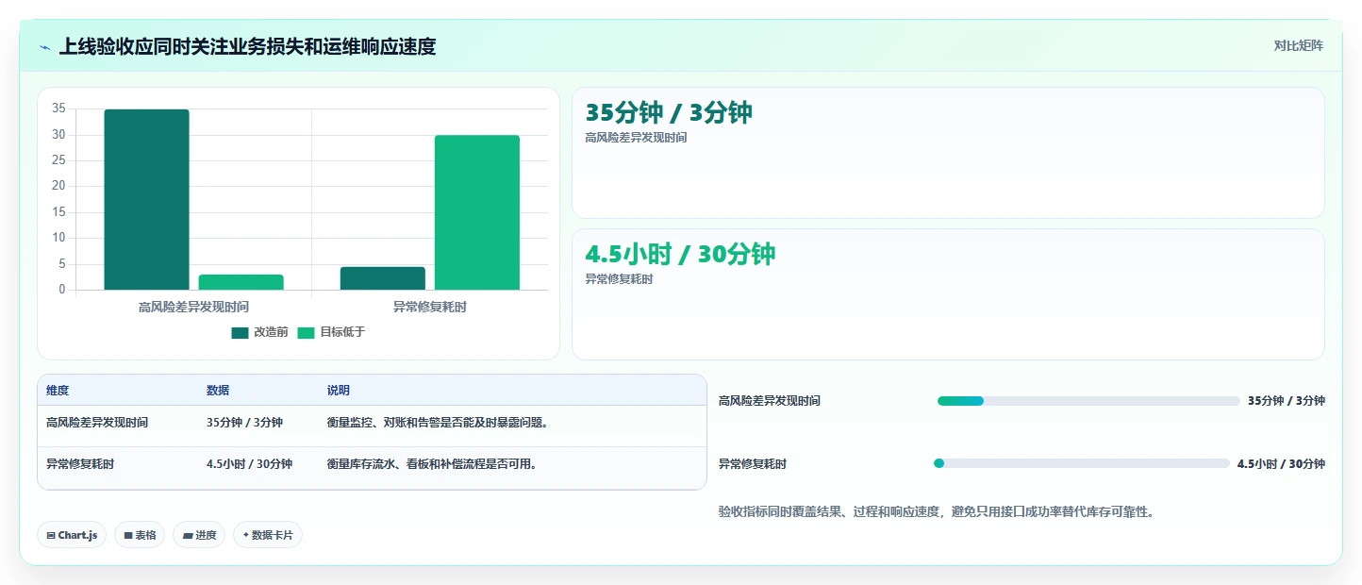The height and width of the screenshot is (585, 1362).
Task: Click the Chart.js chip
Action: point(73,535)
